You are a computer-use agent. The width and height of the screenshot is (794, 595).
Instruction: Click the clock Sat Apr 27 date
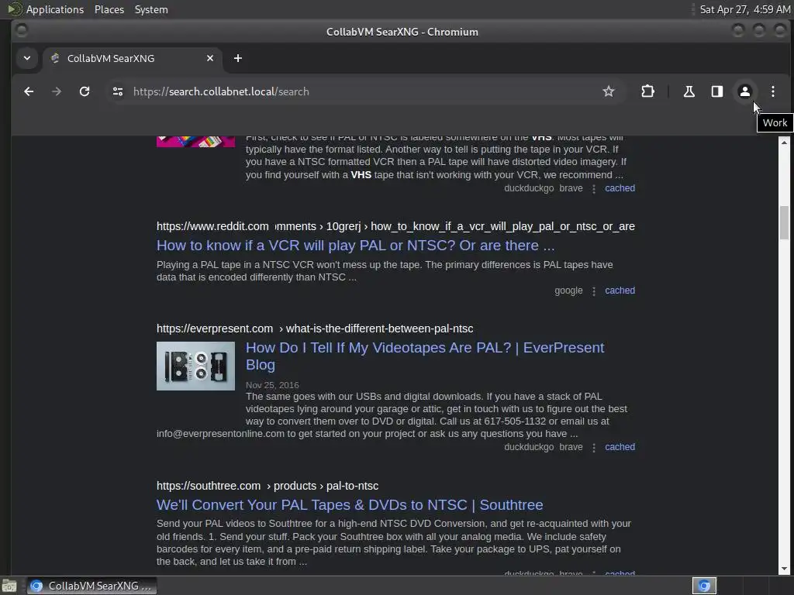(x=745, y=9)
